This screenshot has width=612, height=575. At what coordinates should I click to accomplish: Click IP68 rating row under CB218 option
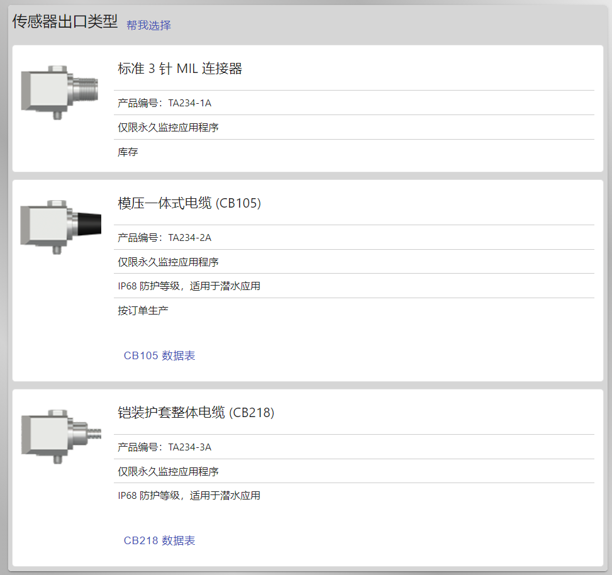(x=354, y=496)
